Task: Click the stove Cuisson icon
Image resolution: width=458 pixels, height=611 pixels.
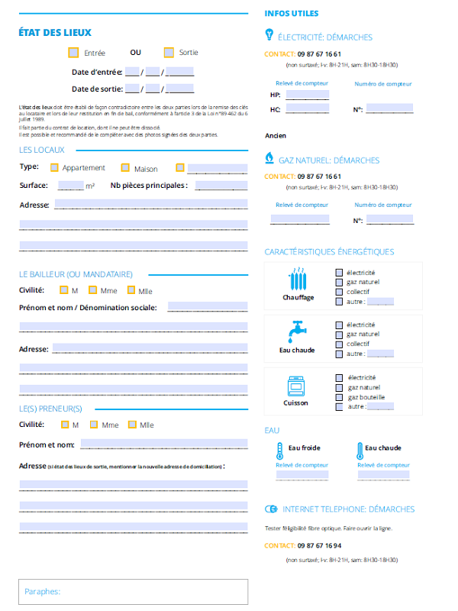Action: (296, 386)
